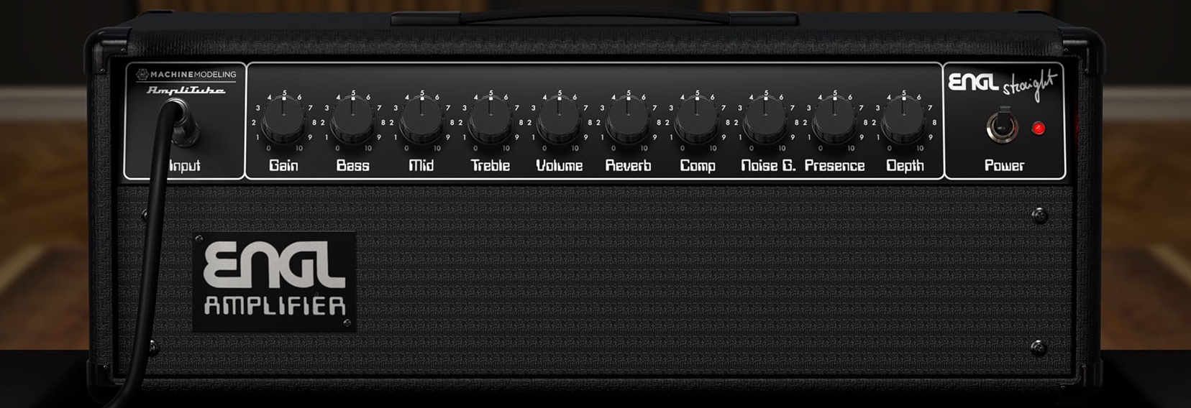Click the Gain knob
The image size is (1191, 408).
283,119
